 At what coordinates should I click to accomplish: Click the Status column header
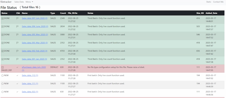pyautogui.click(x=5, y=13)
